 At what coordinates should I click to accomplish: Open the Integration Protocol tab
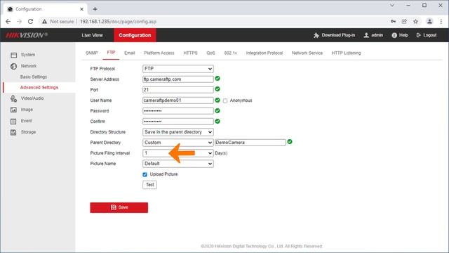pos(264,53)
